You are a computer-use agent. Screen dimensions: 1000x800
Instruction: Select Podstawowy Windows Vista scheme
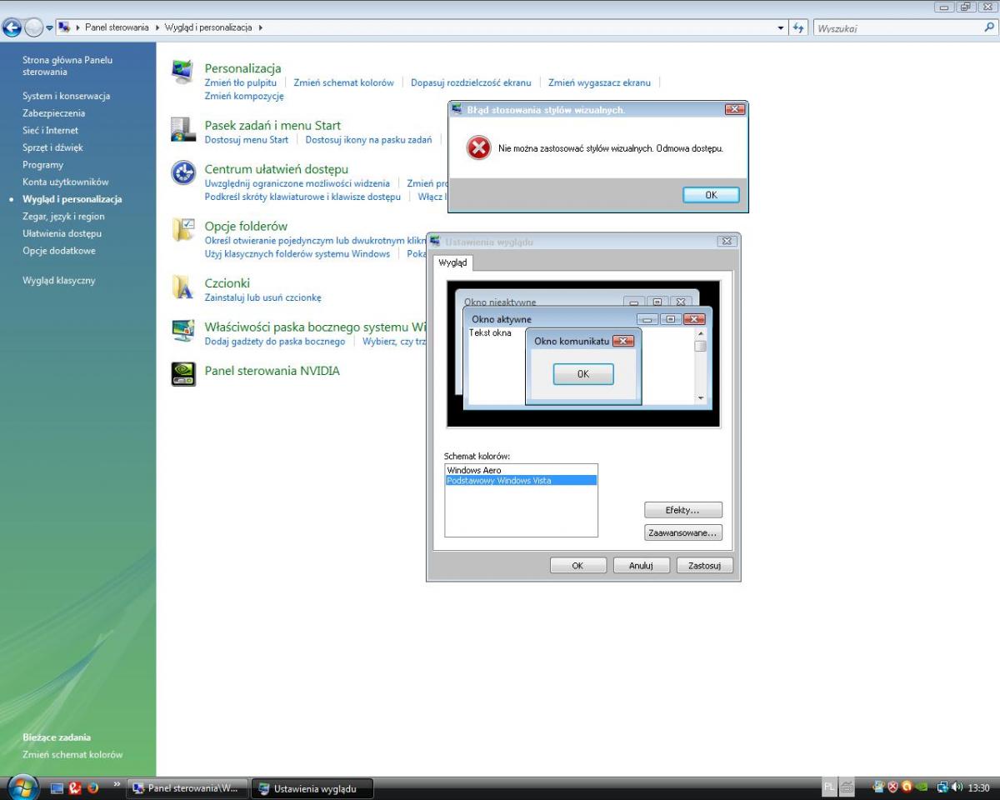521,481
